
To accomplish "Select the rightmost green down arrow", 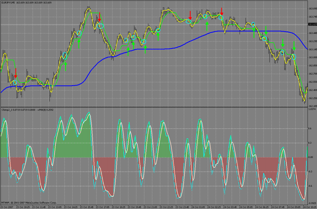I will (x=294, y=46).
